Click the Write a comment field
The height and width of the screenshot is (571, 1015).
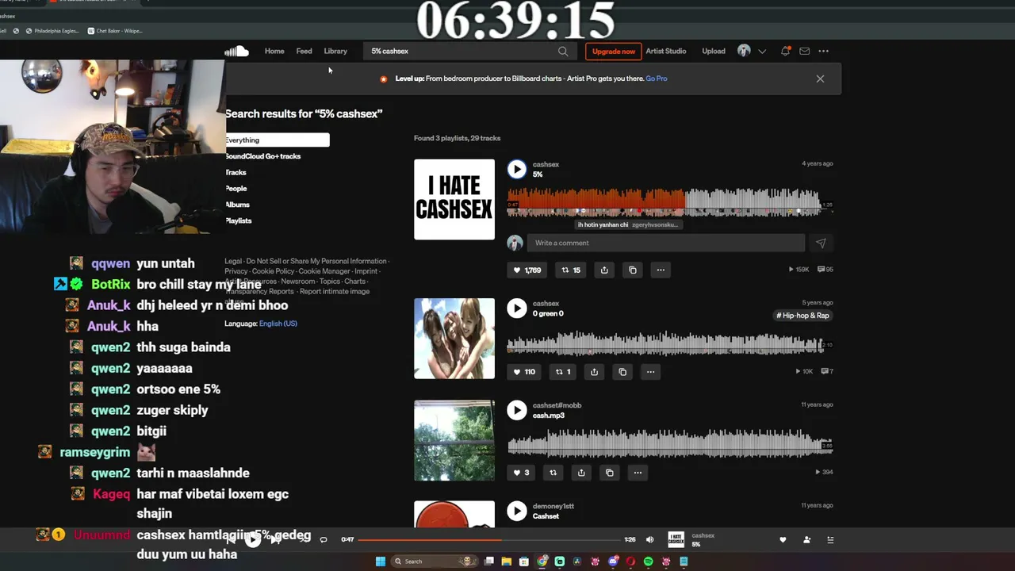(x=666, y=243)
